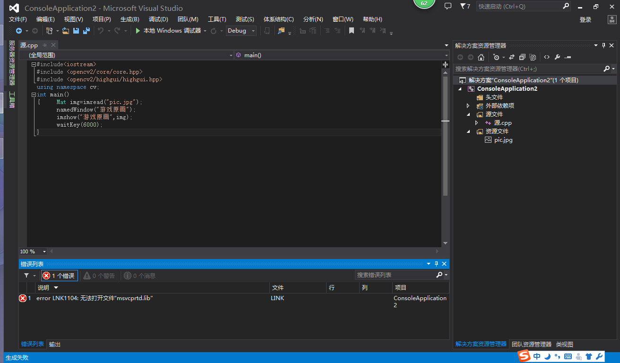Expand the 外部依赖项 node
620x363 pixels.
[x=468, y=106]
